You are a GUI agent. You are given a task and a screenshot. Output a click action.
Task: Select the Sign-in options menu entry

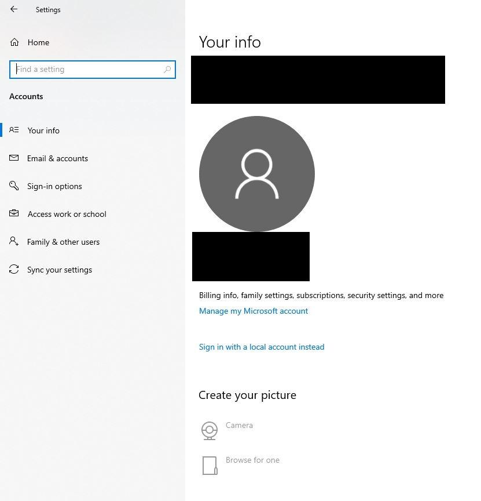click(54, 186)
